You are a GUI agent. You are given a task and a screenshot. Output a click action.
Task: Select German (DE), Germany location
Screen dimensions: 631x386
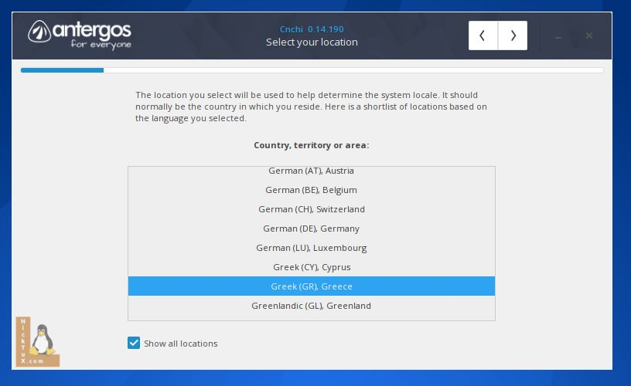point(311,229)
